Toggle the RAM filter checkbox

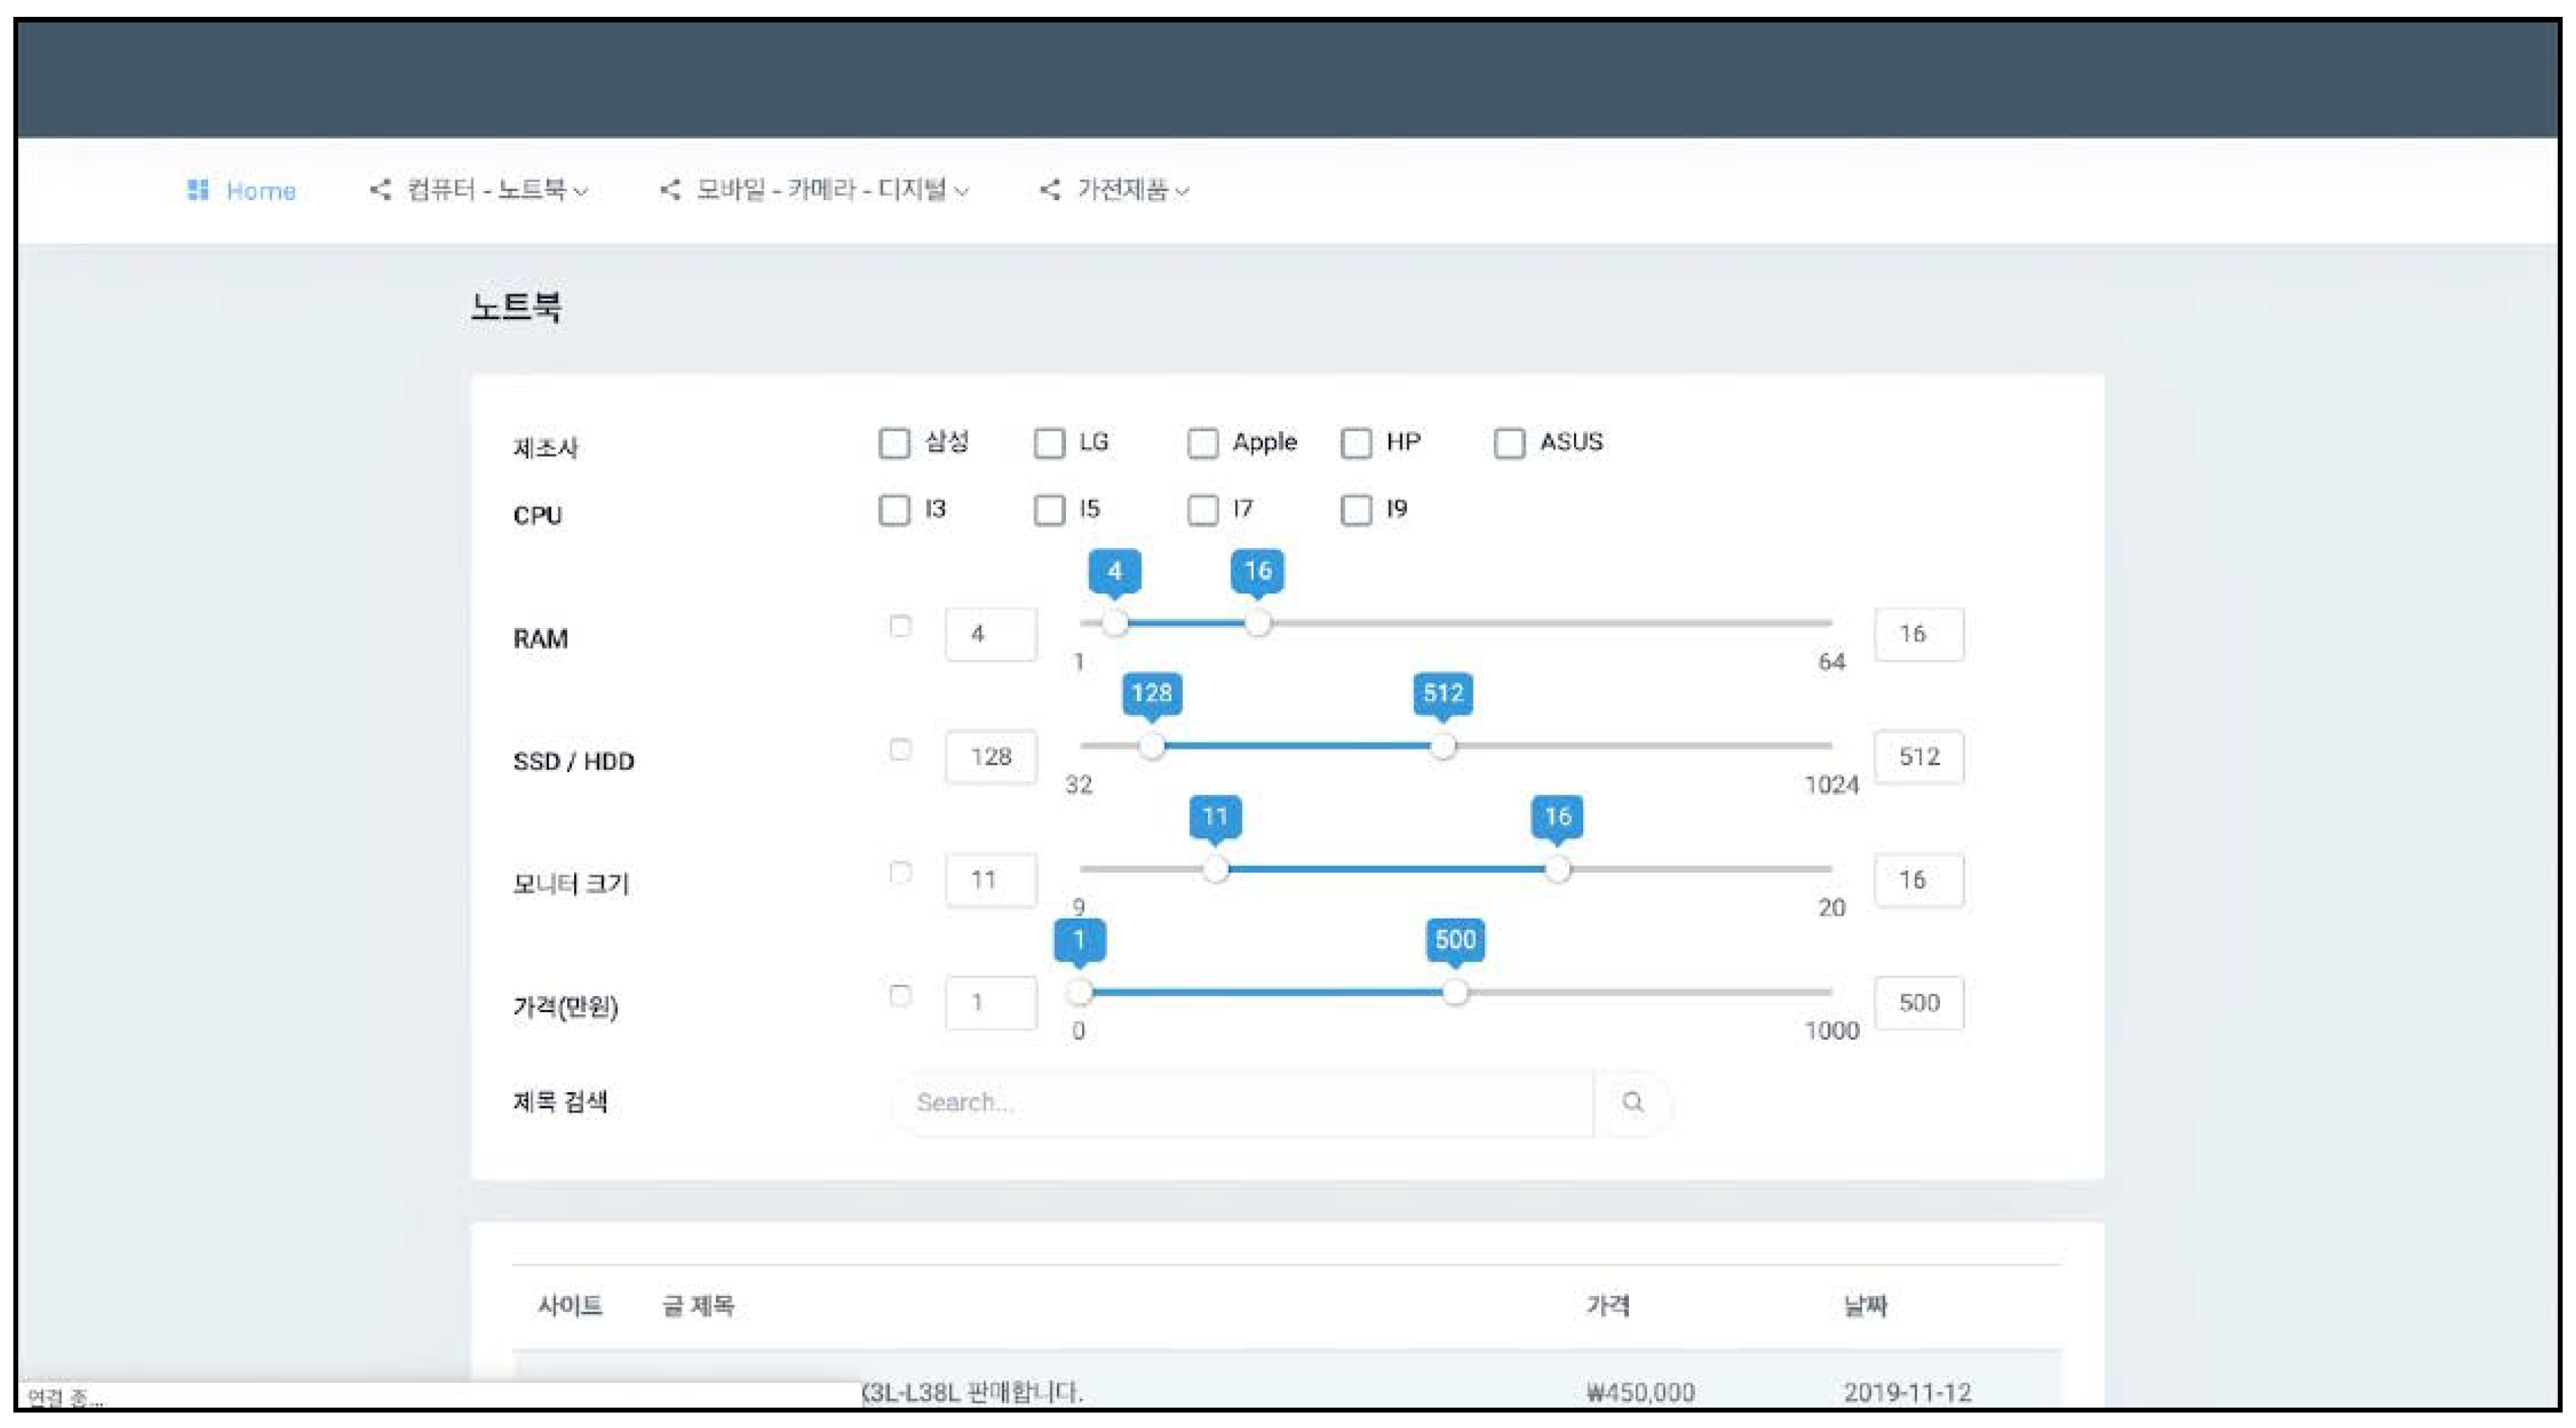[900, 627]
